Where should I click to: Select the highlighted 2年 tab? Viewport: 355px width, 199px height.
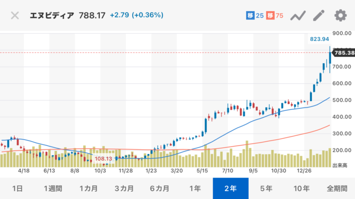coord(231,188)
